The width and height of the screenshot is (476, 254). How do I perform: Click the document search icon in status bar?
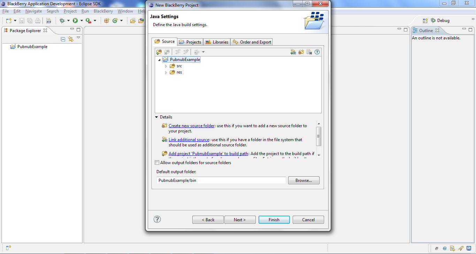tap(453, 248)
